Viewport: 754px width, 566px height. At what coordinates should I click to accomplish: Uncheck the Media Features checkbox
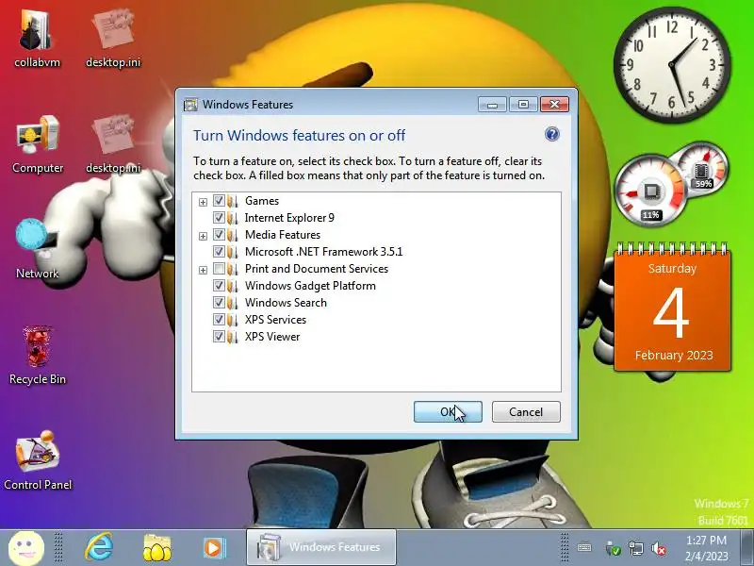[219, 235]
